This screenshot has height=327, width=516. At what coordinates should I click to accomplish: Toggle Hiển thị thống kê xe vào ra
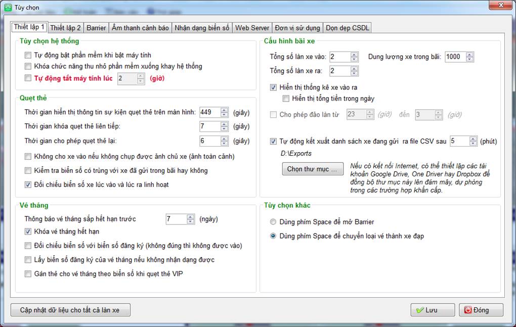tap(274, 87)
